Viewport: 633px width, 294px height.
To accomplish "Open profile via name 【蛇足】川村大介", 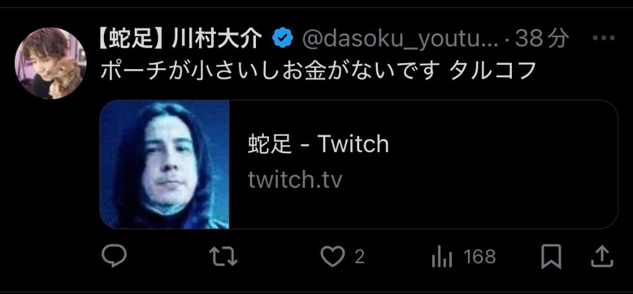I will pos(180,39).
